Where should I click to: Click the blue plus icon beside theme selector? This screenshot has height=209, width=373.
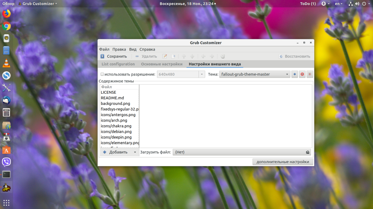click(x=295, y=74)
